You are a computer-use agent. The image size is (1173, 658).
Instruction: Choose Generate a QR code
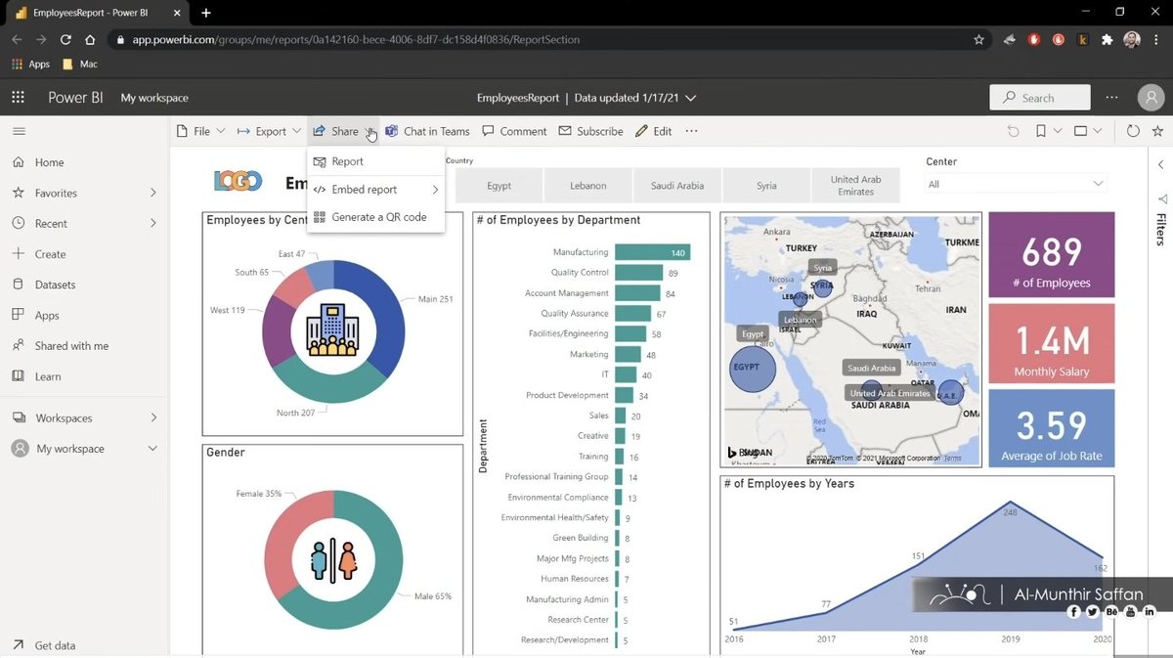375,217
